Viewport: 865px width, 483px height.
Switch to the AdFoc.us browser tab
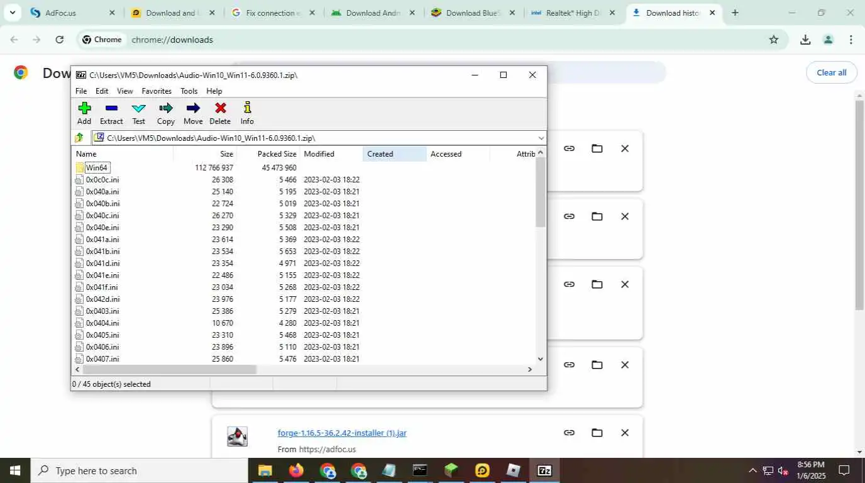coord(73,13)
